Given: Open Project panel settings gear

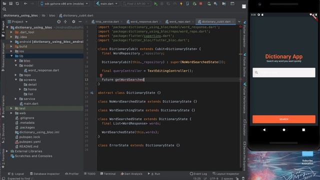Looking at the screenshot, I should tap(73, 21).
